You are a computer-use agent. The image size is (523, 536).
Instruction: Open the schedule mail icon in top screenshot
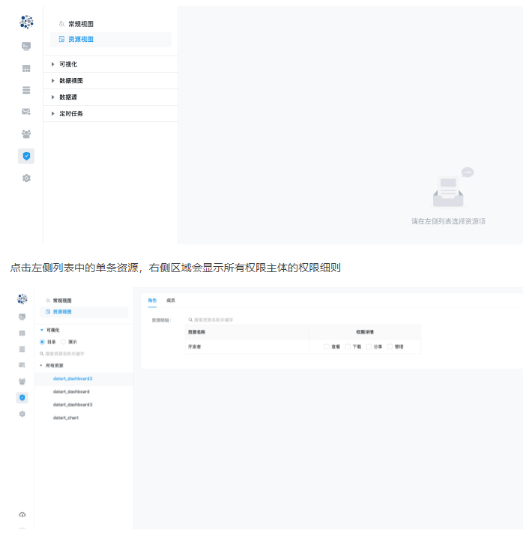tap(26, 112)
